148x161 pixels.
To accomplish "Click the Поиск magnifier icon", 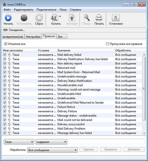I will pyautogui.click(x=87, y=18).
